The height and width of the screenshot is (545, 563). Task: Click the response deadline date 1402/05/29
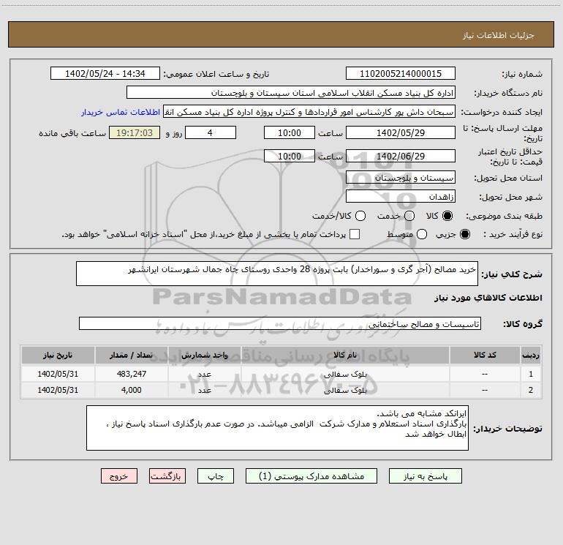click(401, 132)
